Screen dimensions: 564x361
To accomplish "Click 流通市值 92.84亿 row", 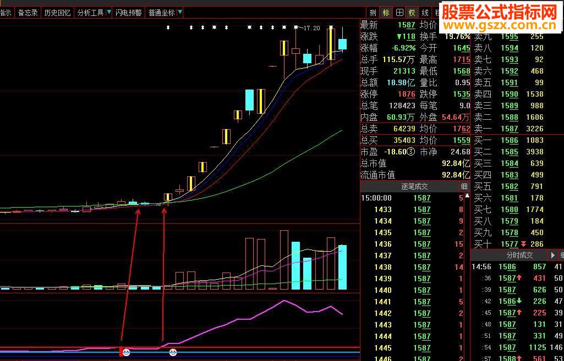I will click(x=415, y=175).
